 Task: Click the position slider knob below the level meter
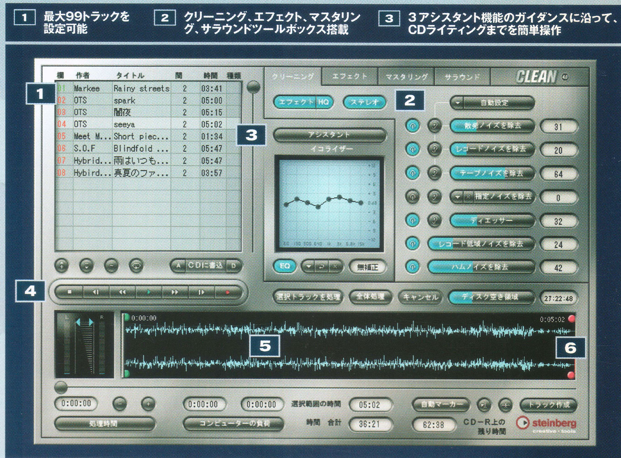61,388
